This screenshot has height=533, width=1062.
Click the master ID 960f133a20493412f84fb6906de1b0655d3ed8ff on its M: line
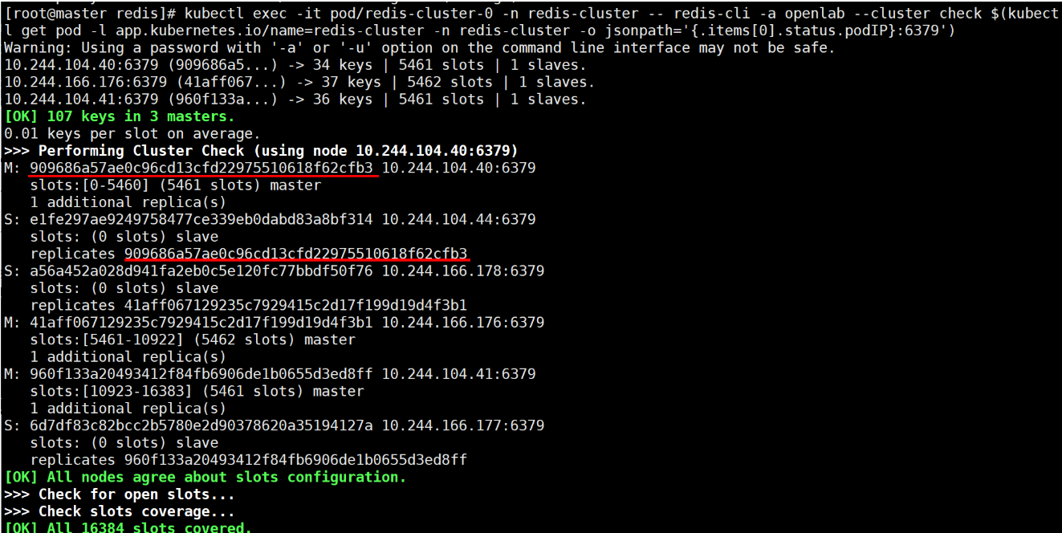pyautogui.click(x=201, y=373)
